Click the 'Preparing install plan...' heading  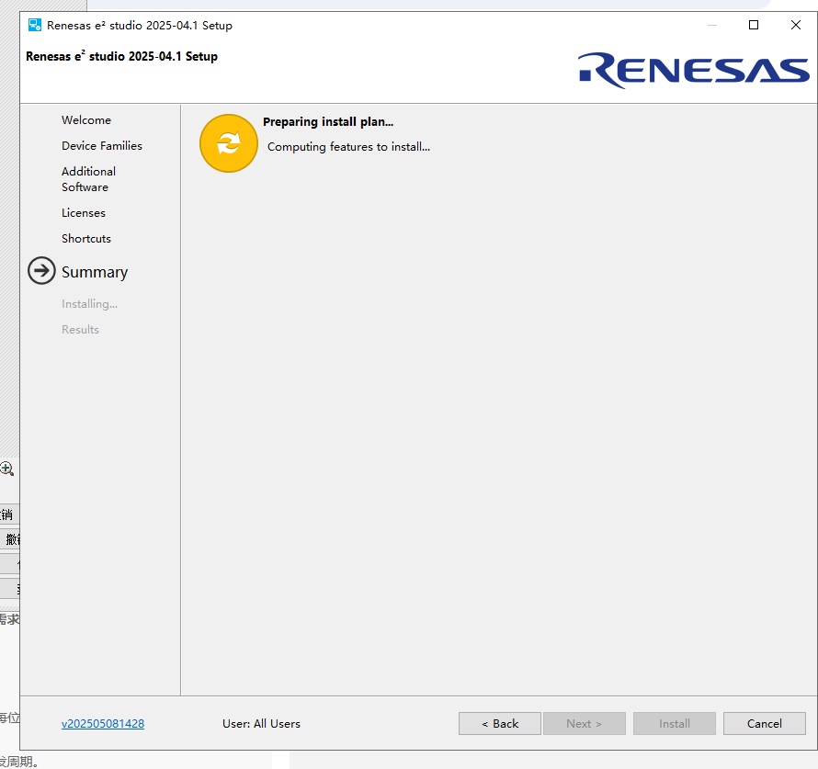pyautogui.click(x=328, y=122)
